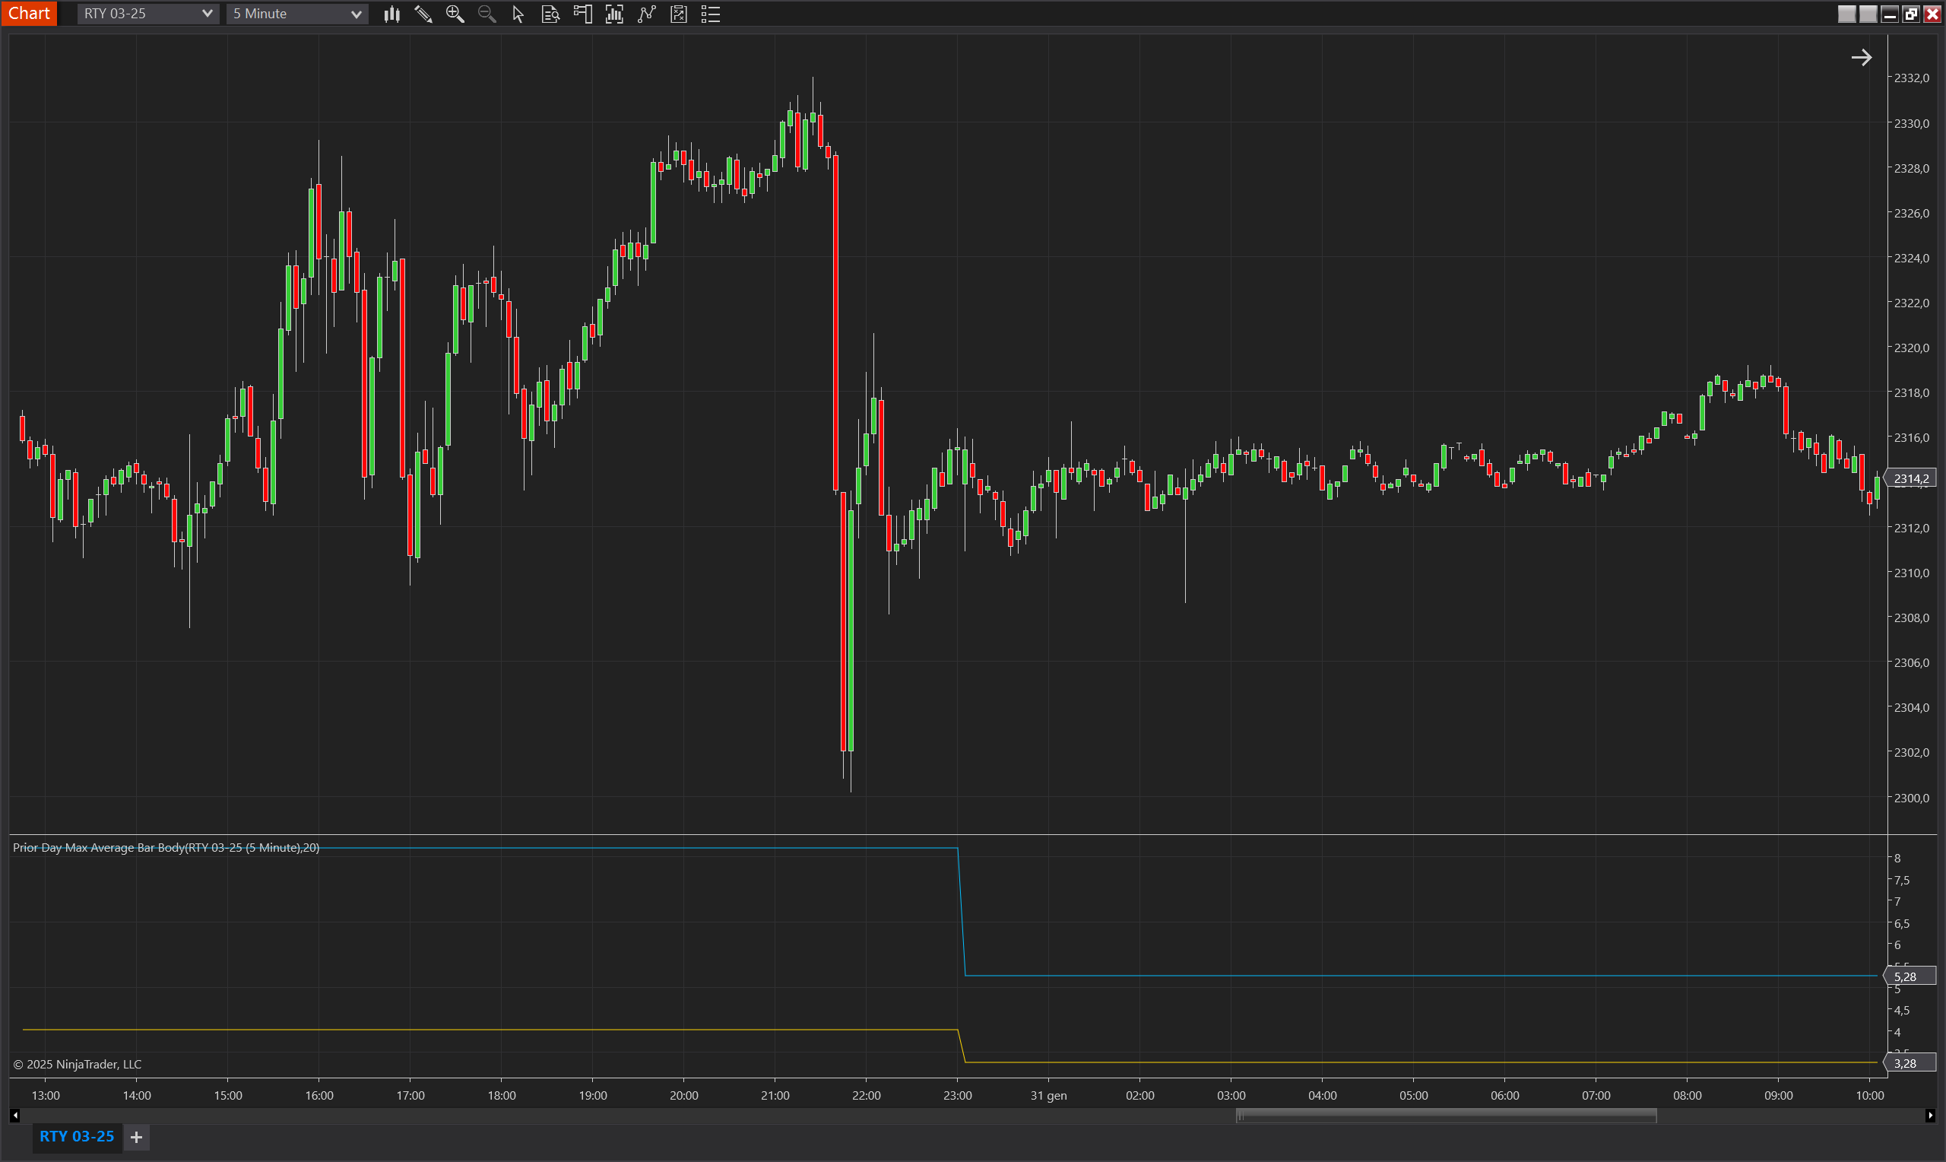Select the cursor pointer mode icon
The height and width of the screenshot is (1162, 1946).
(518, 14)
